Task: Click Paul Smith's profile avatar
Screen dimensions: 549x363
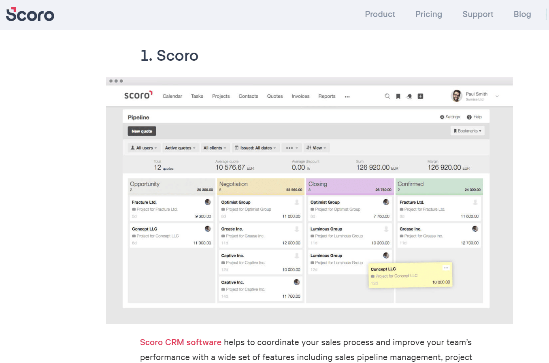Action: click(456, 96)
